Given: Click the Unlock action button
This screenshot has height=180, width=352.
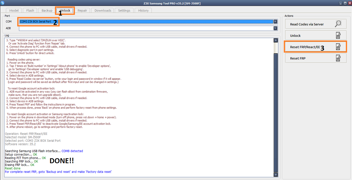Looking at the screenshot, I should [316, 36].
